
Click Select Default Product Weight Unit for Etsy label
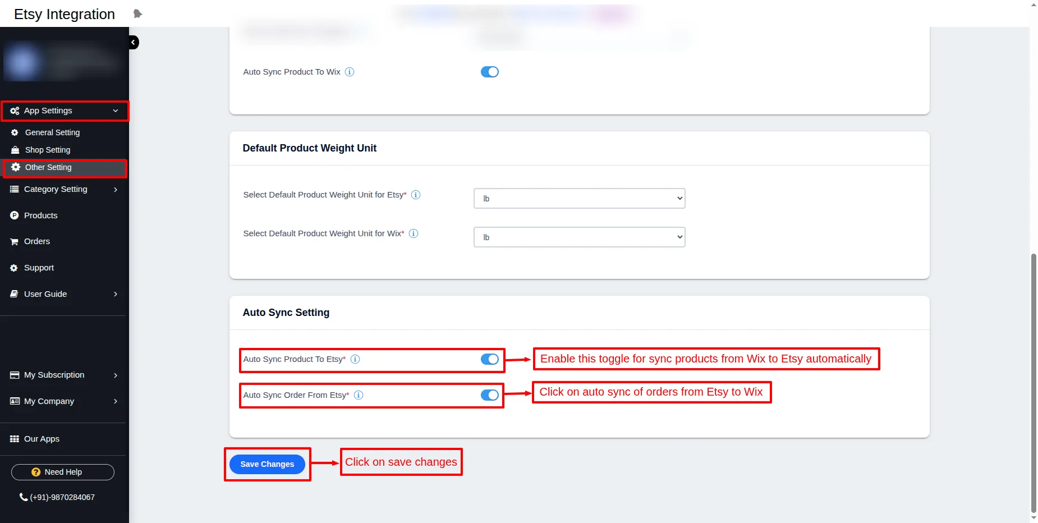coord(325,195)
